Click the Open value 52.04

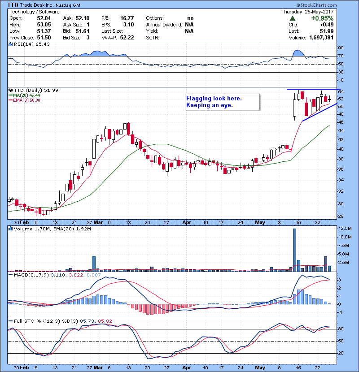coord(44,18)
